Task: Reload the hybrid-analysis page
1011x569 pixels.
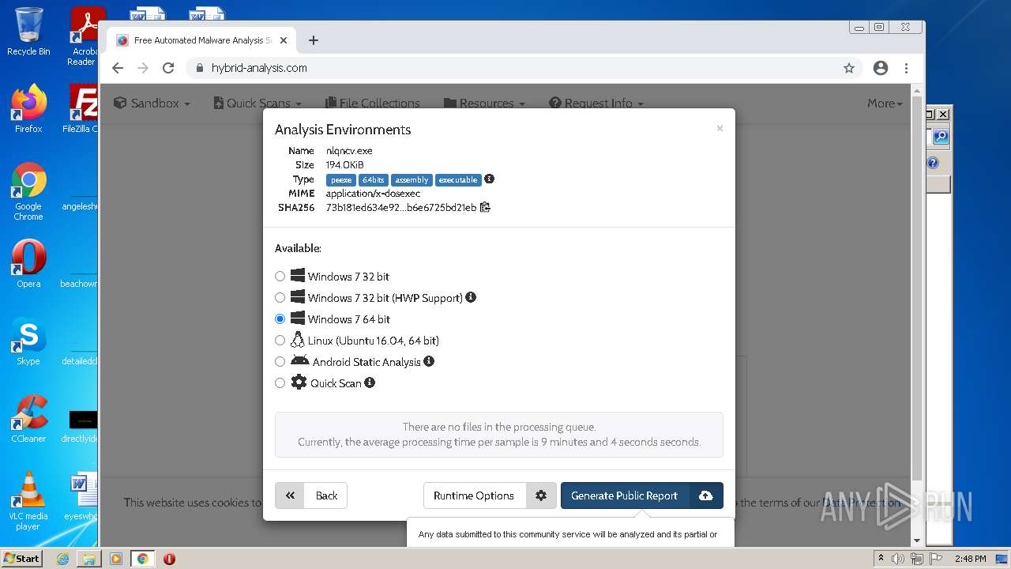Action: click(x=168, y=68)
